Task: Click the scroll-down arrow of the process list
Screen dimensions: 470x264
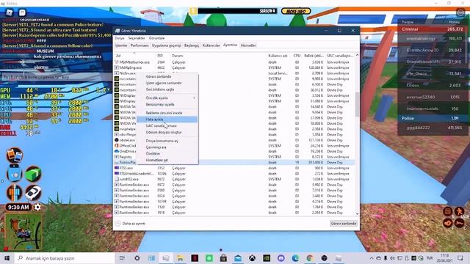Action: [x=357, y=213]
